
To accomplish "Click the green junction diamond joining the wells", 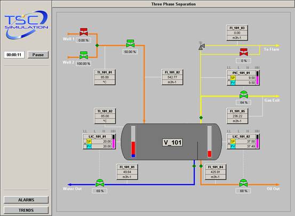I will [97, 45].
